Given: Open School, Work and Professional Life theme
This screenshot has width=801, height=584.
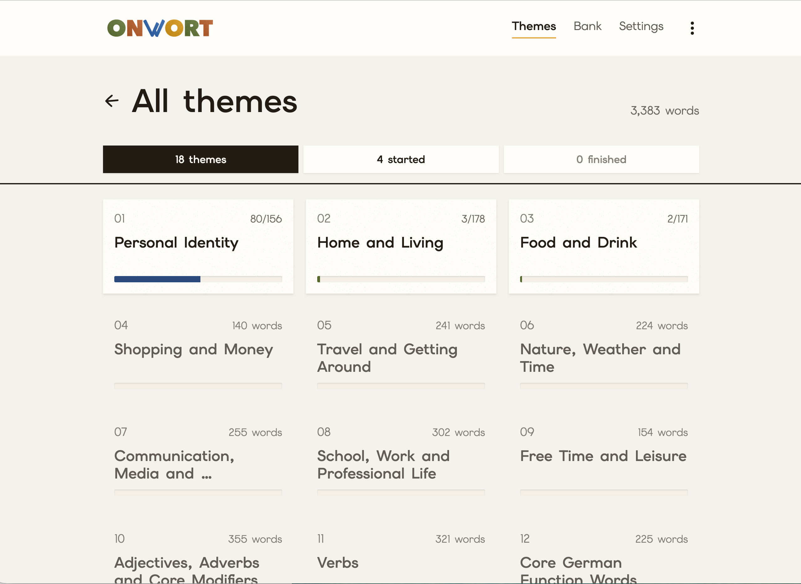Looking at the screenshot, I should pyautogui.click(x=401, y=460).
